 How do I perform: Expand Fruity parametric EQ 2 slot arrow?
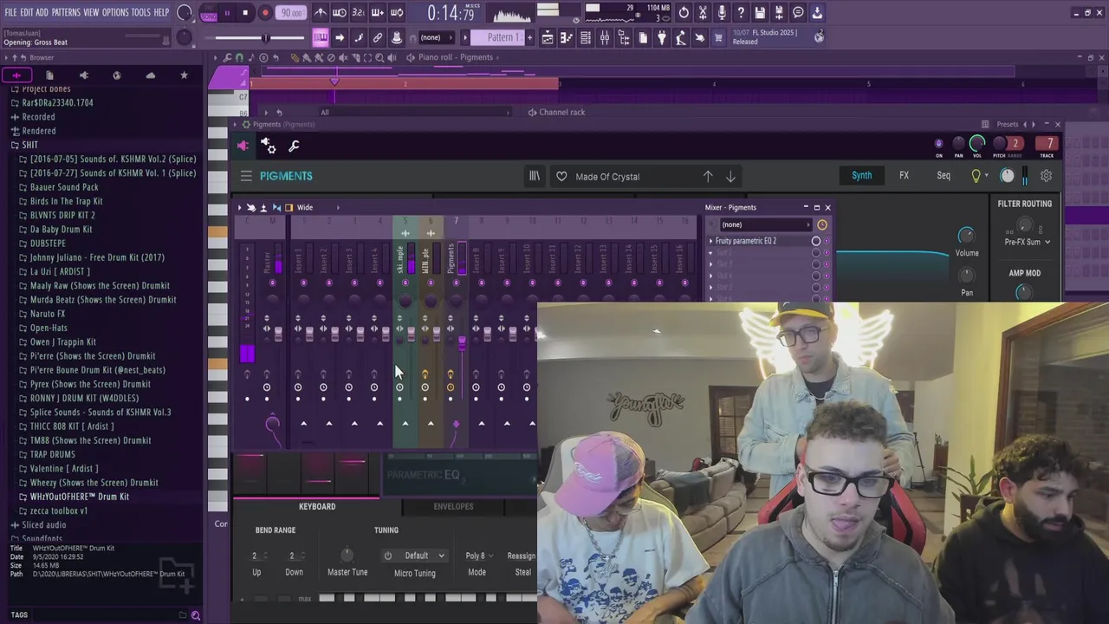point(711,241)
